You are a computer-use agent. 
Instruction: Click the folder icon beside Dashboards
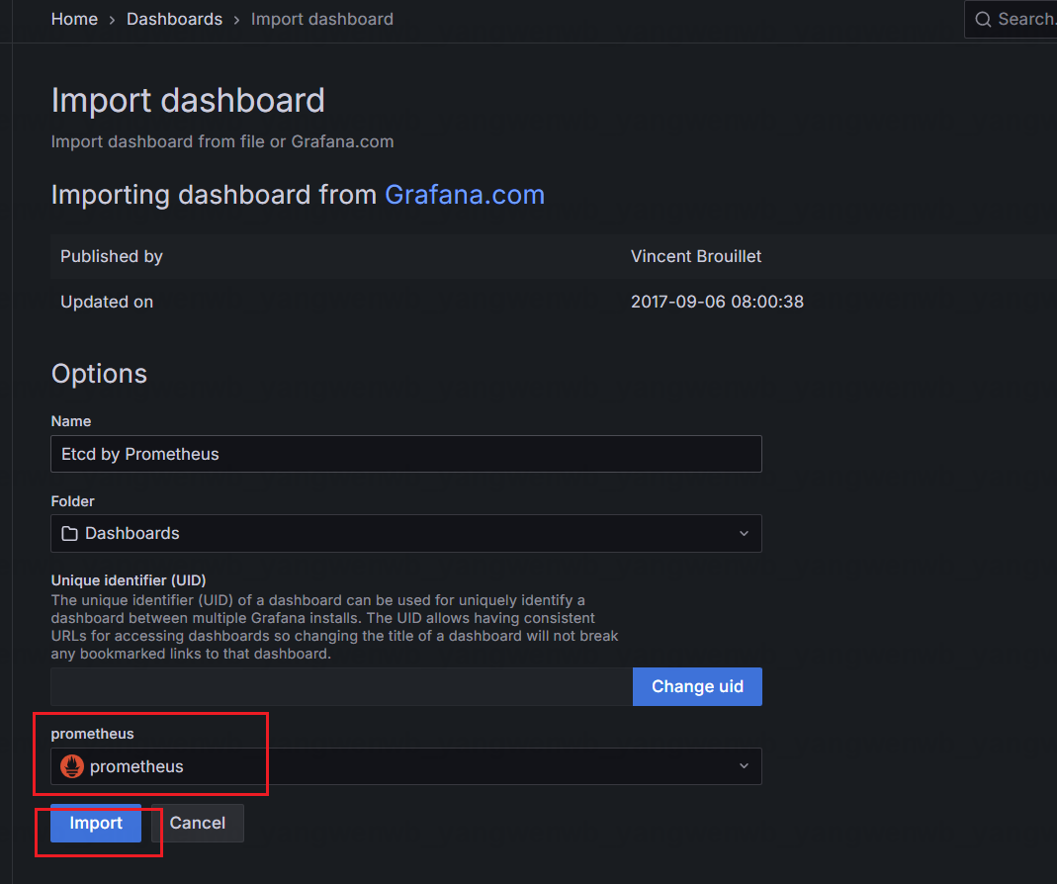69,534
